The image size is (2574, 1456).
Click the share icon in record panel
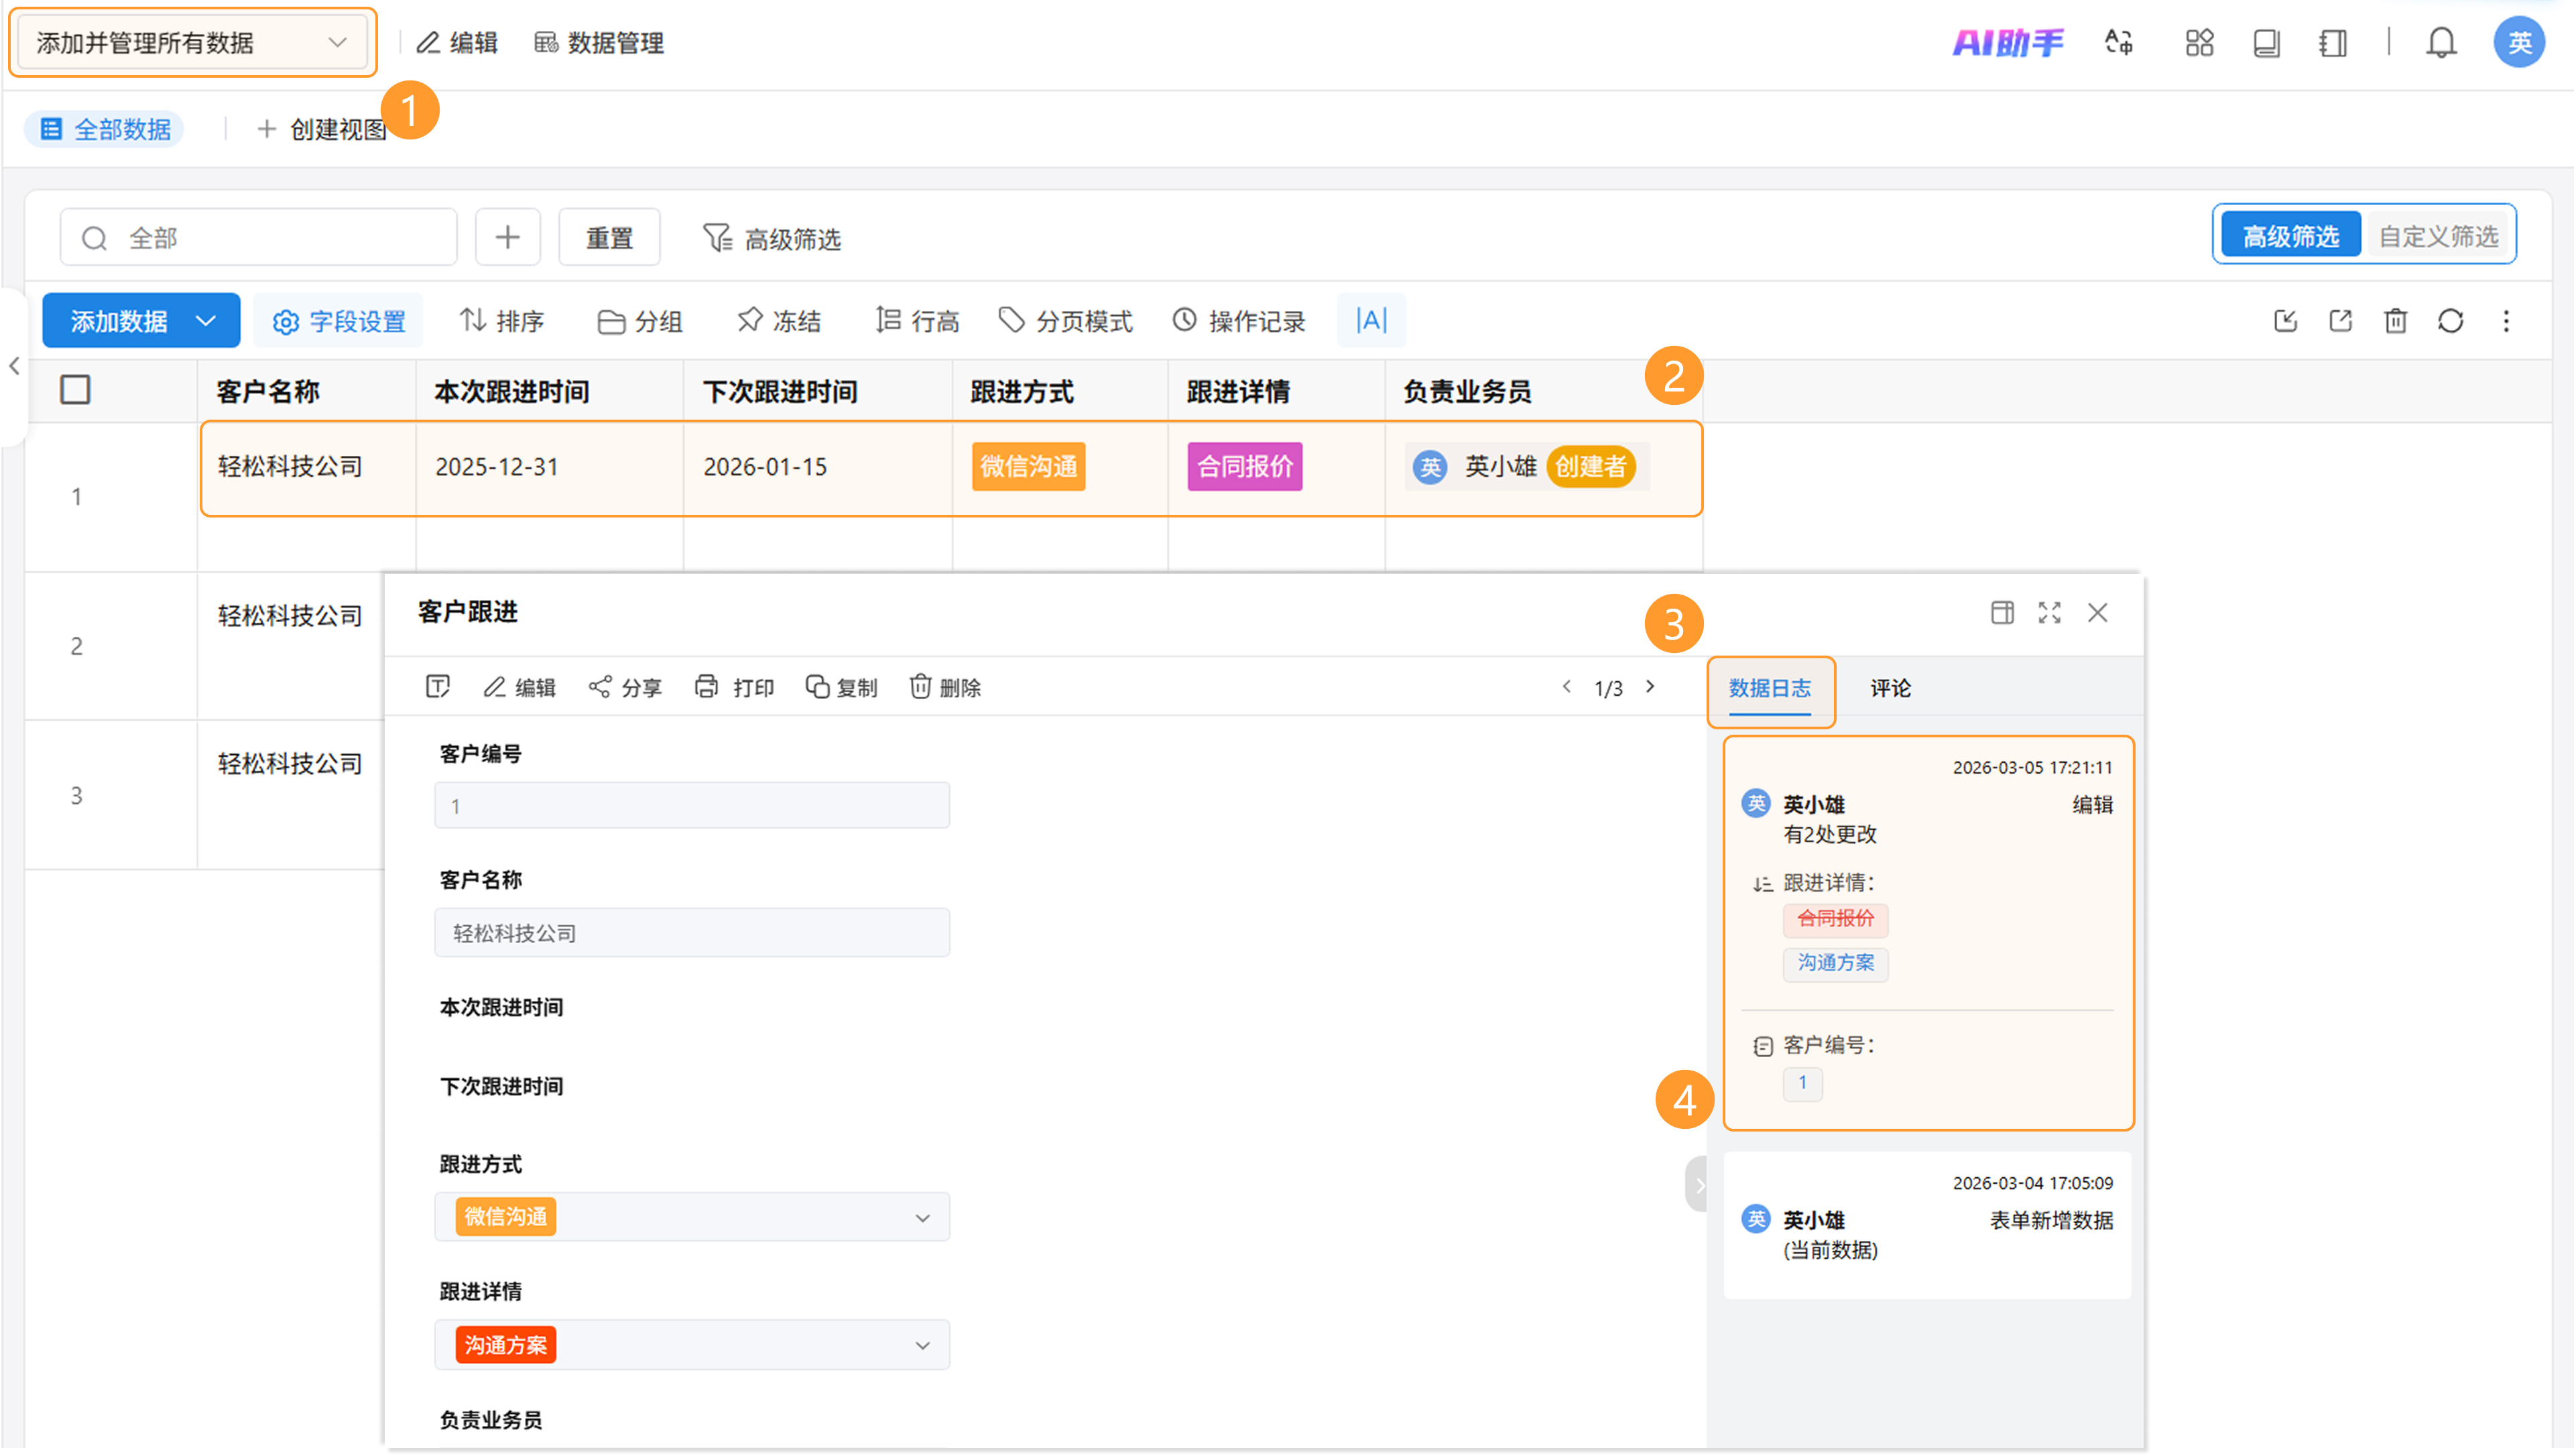pos(625,687)
